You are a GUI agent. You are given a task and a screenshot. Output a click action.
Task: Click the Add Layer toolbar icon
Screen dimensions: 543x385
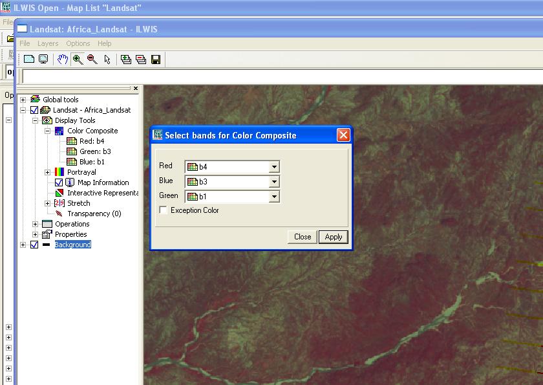[x=126, y=60]
